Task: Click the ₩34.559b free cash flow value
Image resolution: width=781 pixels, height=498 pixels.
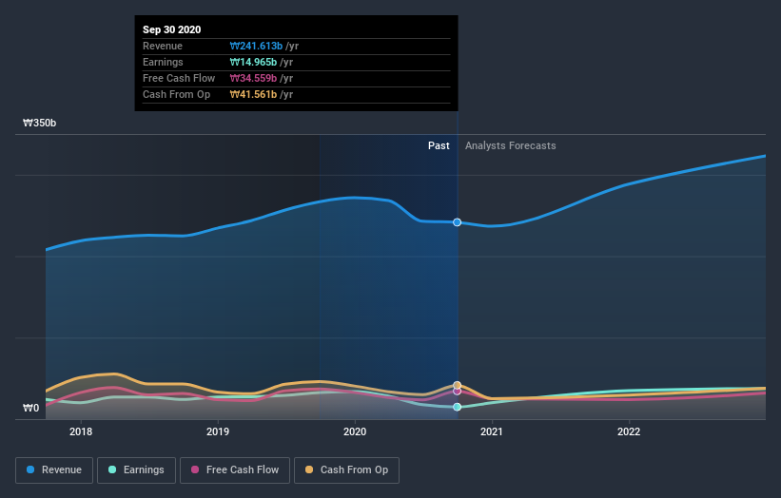Action: pyautogui.click(x=253, y=78)
